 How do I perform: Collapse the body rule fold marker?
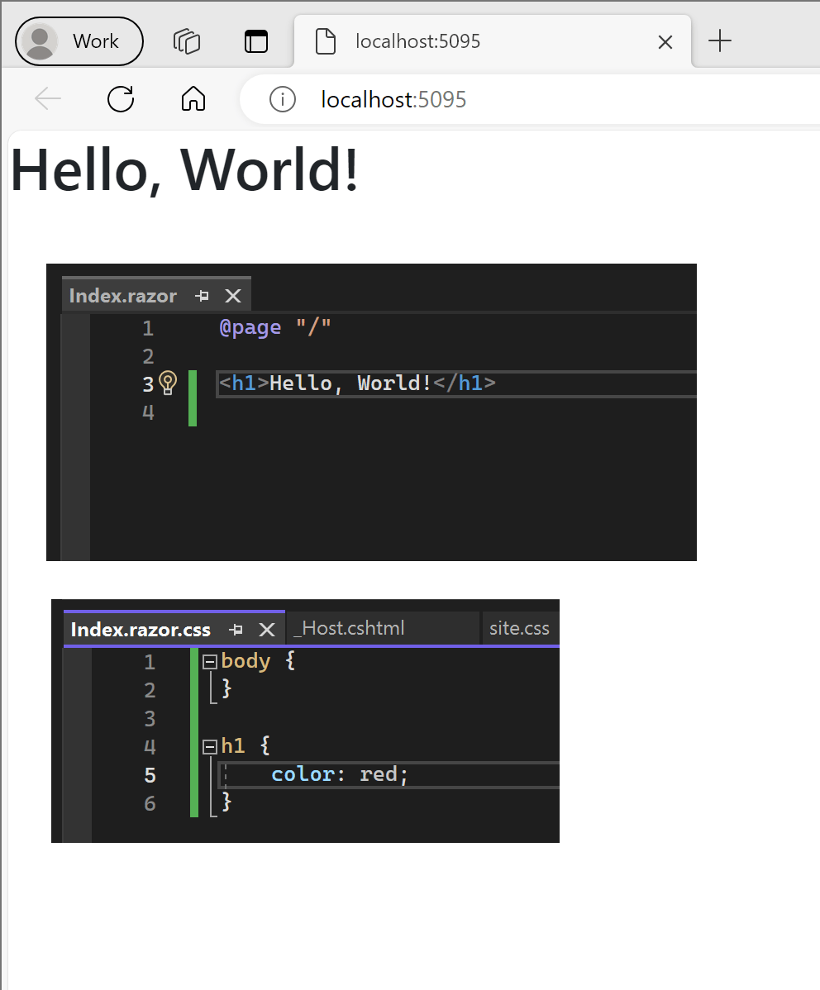[208, 660]
